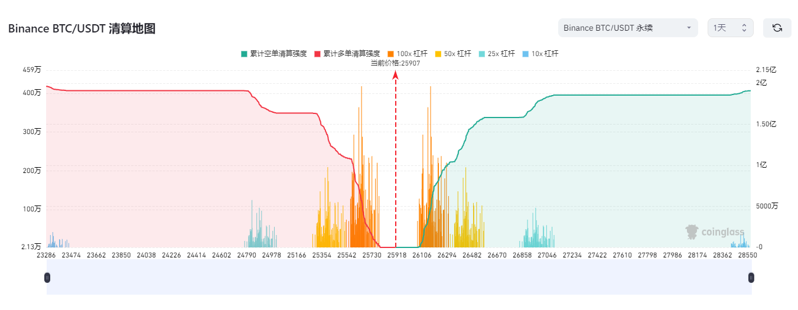798x310 pixels.
Task: Click the green 累计空单清算强度 legend swatch
Action: click(x=244, y=54)
